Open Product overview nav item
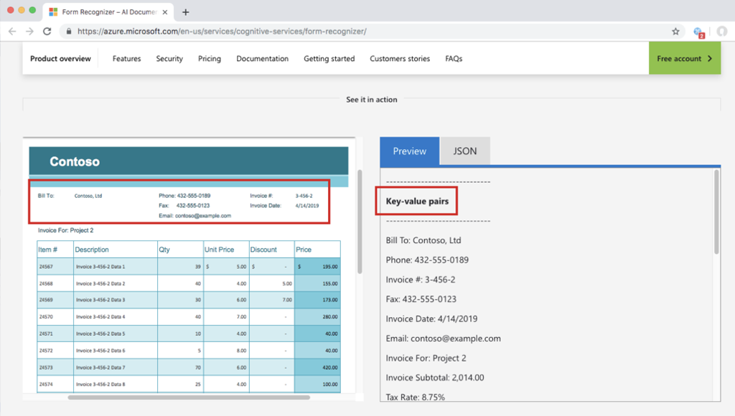The width and height of the screenshot is (735, 416). (x=60, y=59)
